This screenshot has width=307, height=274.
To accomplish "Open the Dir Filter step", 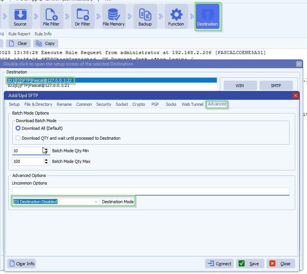I will click(x=83, y=17).
